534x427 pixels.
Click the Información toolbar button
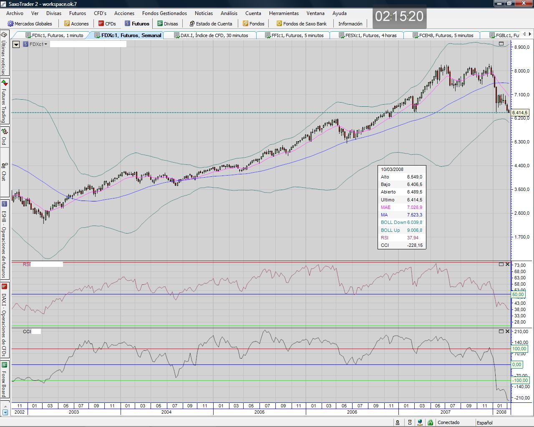click(350, 24)
